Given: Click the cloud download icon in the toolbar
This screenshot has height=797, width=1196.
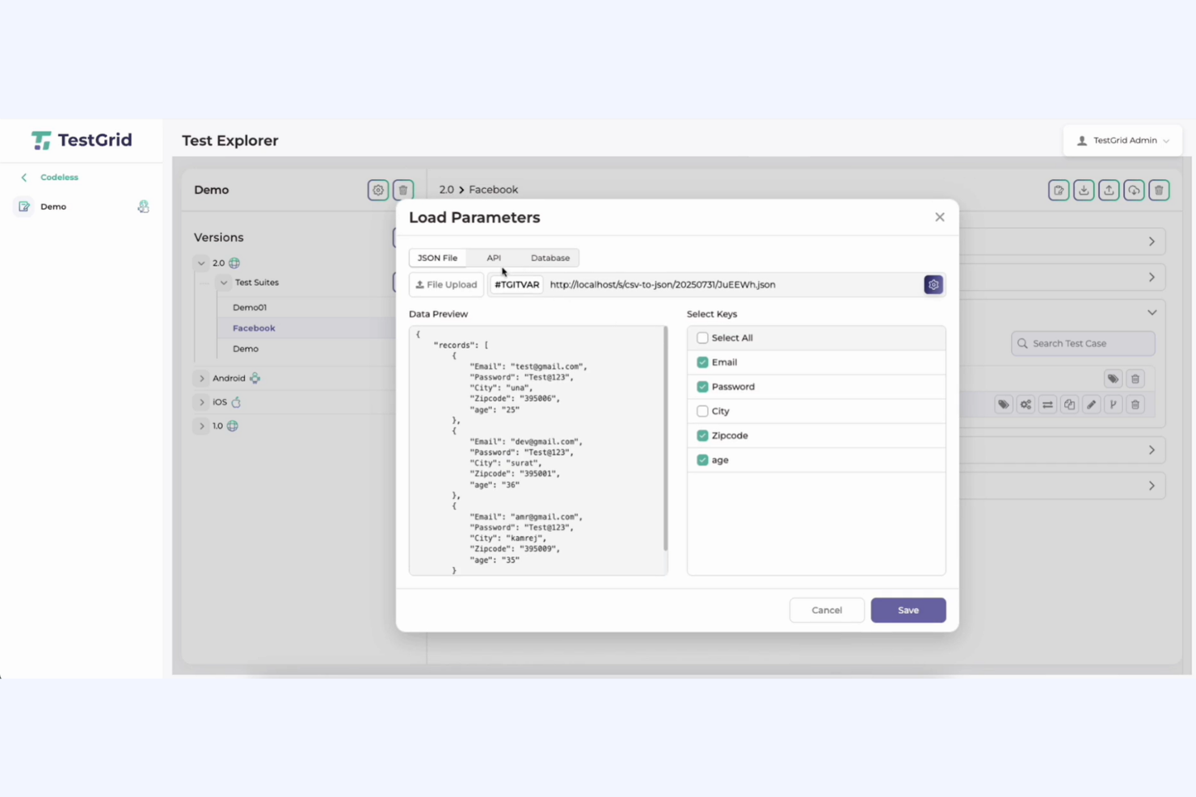Looking at the screenshot, I should pos(1133,190).
